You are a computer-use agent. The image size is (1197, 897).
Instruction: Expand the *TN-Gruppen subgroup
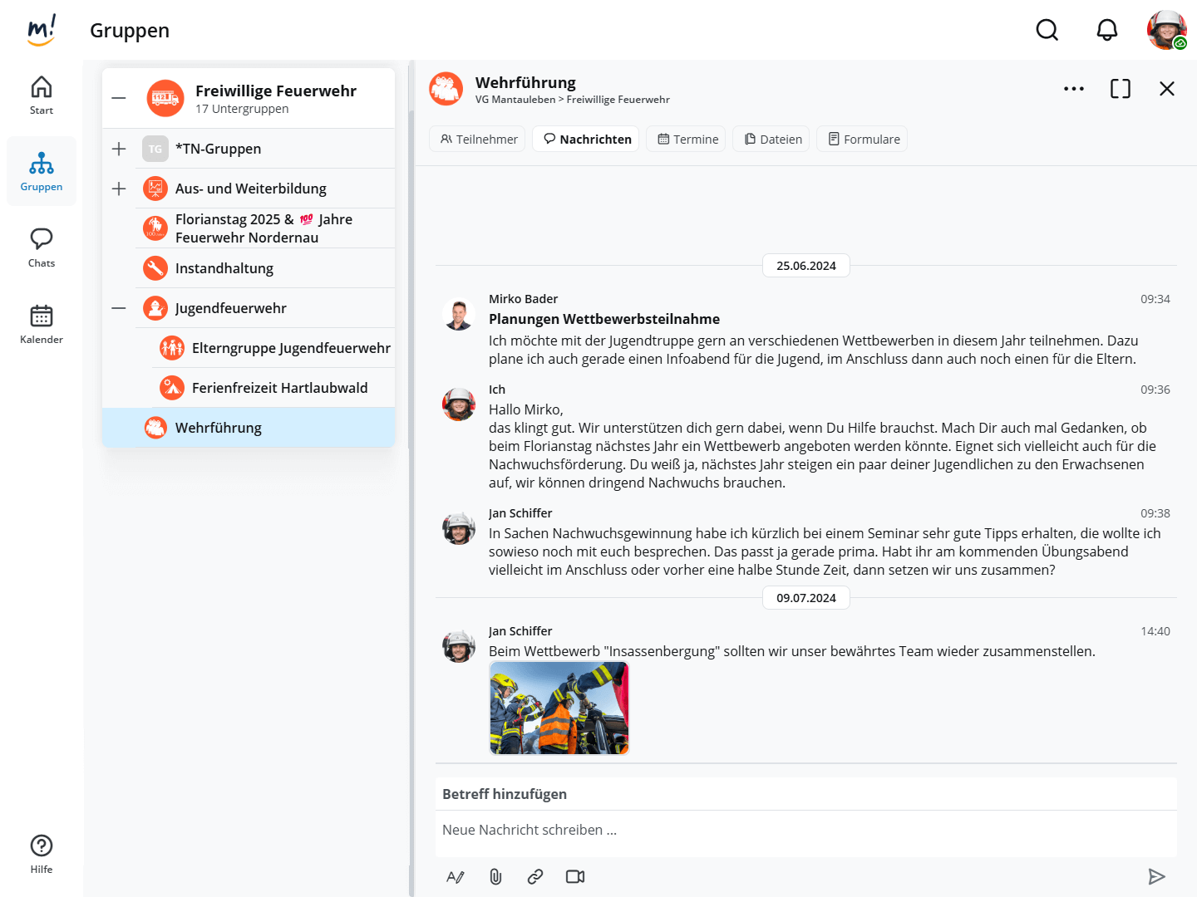coord(119,149)
